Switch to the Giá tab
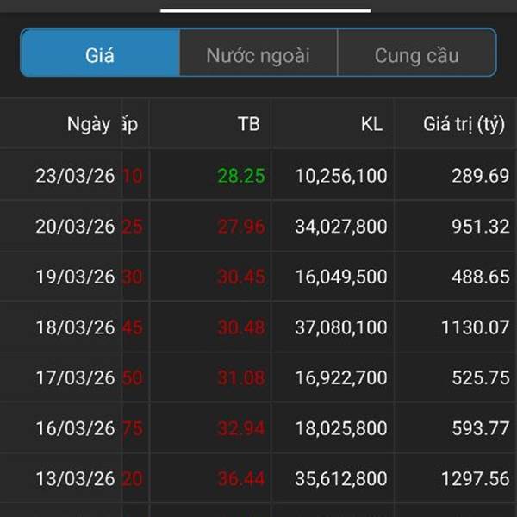The image size is (517, 517). click(100, 56)
